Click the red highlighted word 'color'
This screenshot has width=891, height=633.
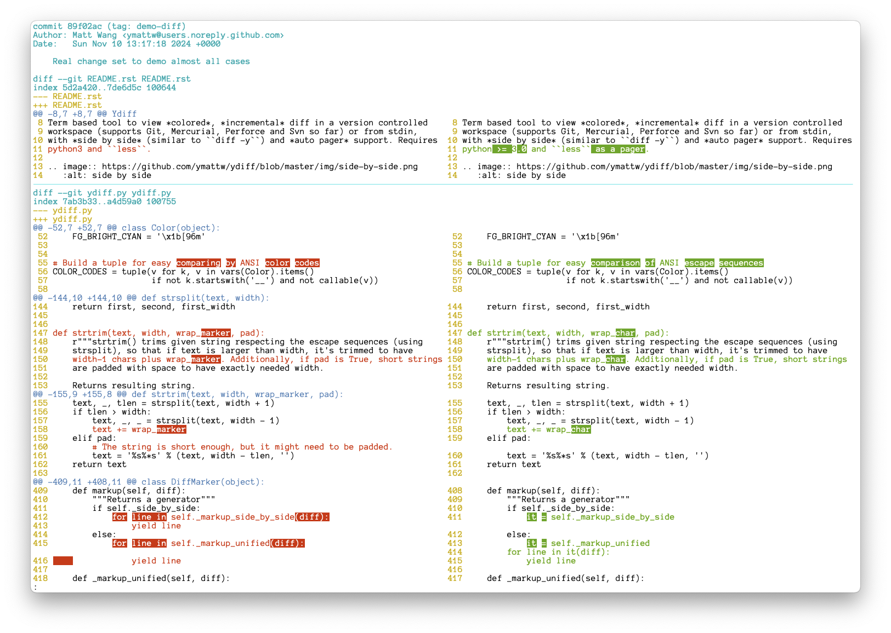277,263
